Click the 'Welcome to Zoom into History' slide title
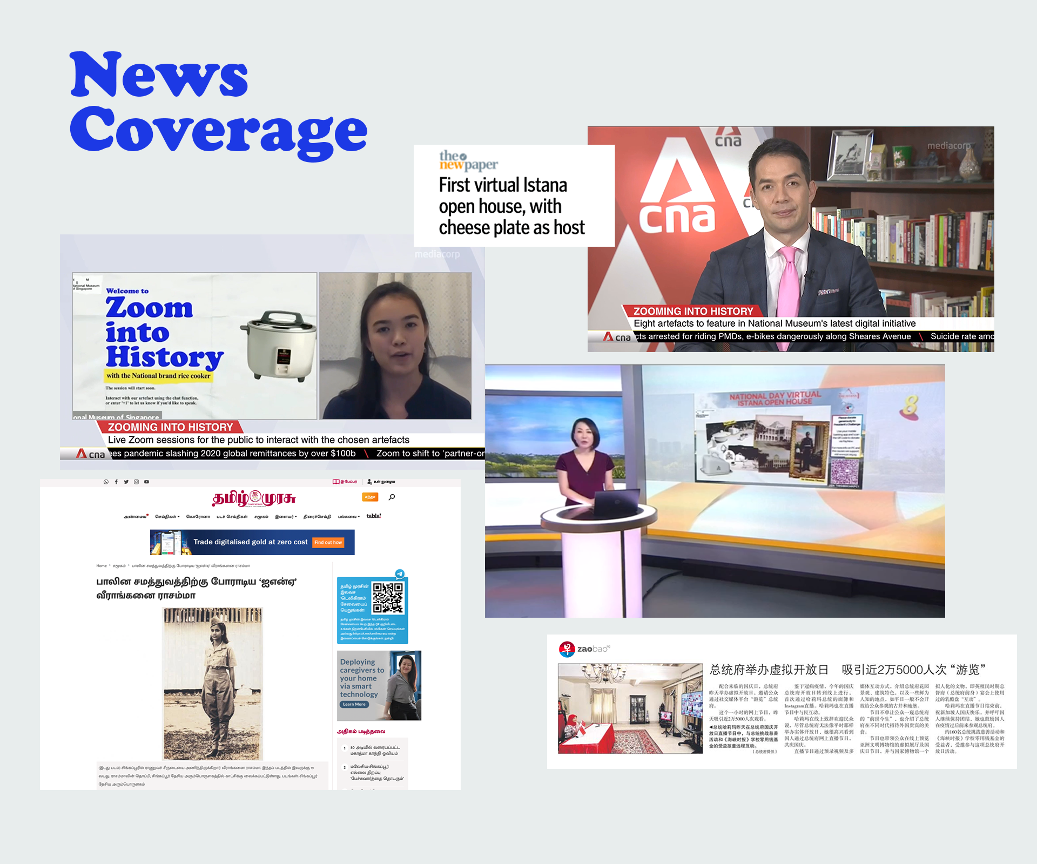The image size is (1037, 864). (164, 328)
